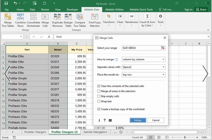Open the Transform dropdown menu
212x140 pixels.
click(109, 20)
